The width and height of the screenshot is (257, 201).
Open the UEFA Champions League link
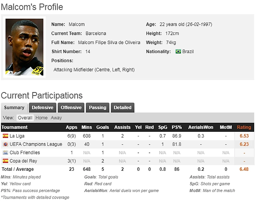(36, 144)
